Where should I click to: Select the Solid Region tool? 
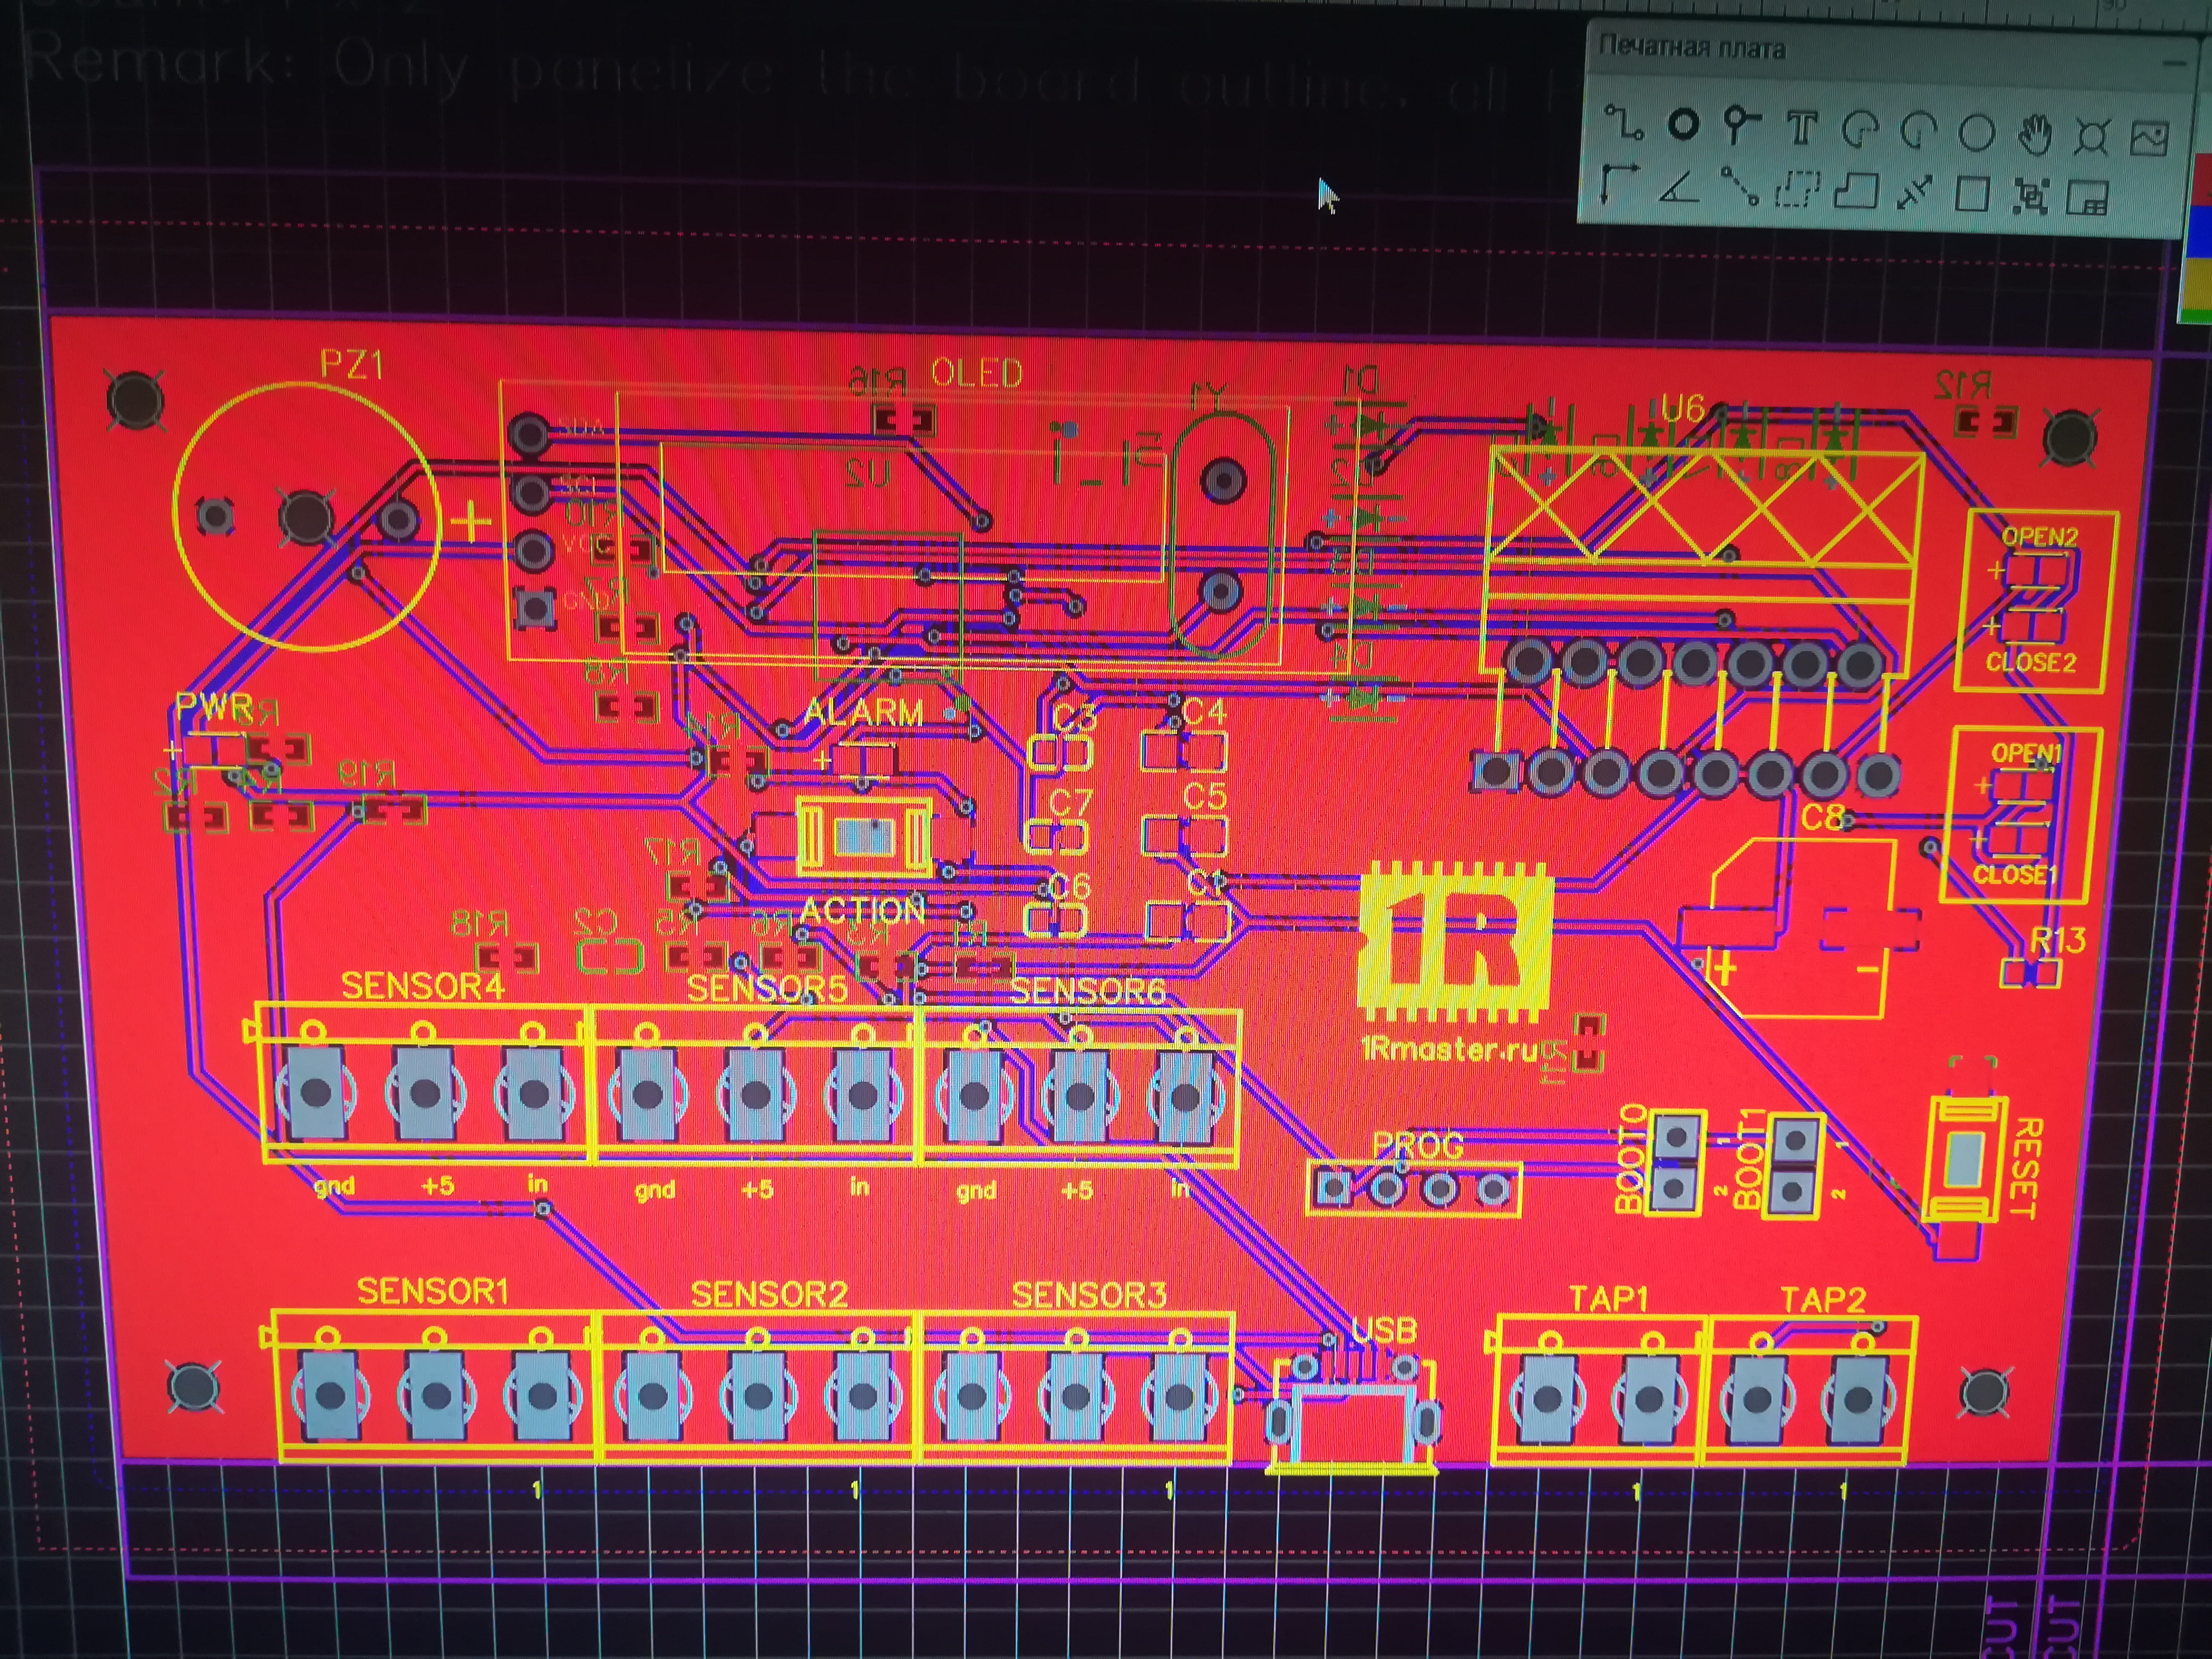[1855, 191]
